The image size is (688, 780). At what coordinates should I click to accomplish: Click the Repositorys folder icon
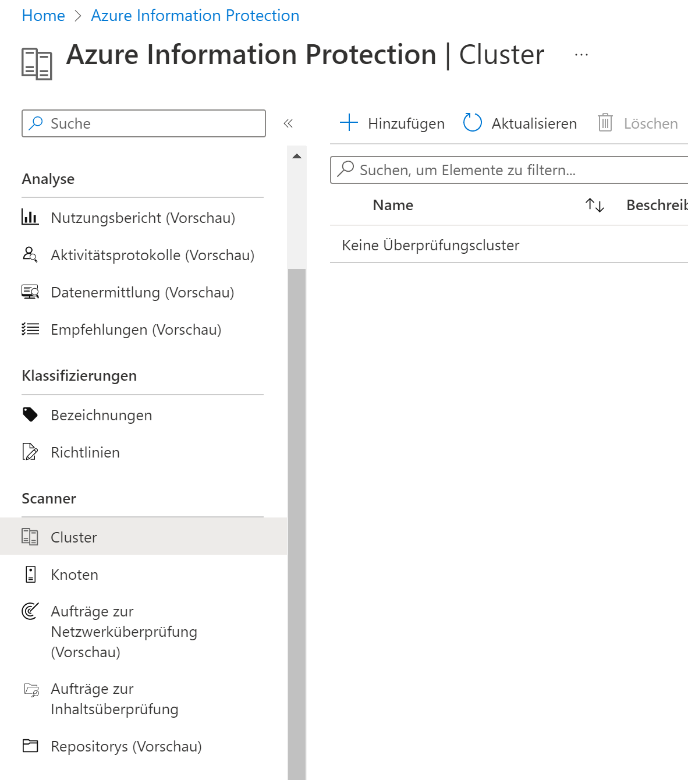coord(29,746)
